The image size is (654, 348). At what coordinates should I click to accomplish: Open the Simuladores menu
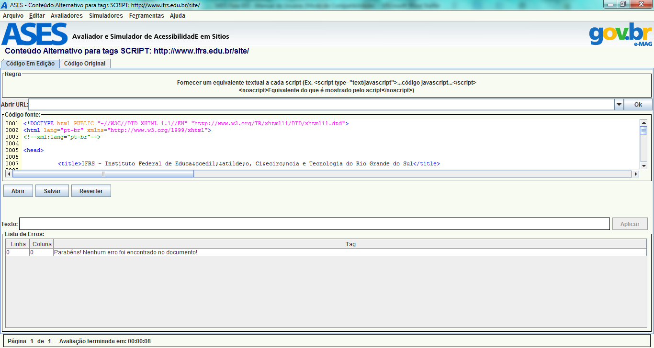[106, 16]
